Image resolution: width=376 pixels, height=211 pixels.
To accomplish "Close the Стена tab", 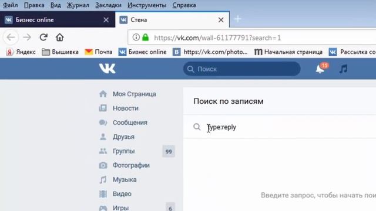I will tap(221, 20).
